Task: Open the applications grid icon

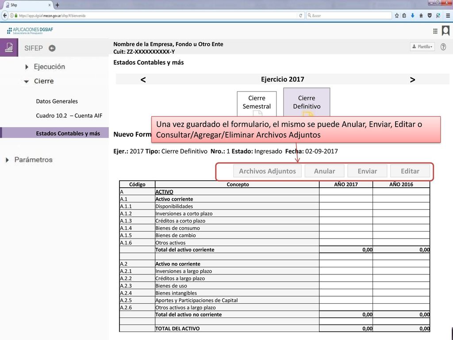Action: point(435,31)
